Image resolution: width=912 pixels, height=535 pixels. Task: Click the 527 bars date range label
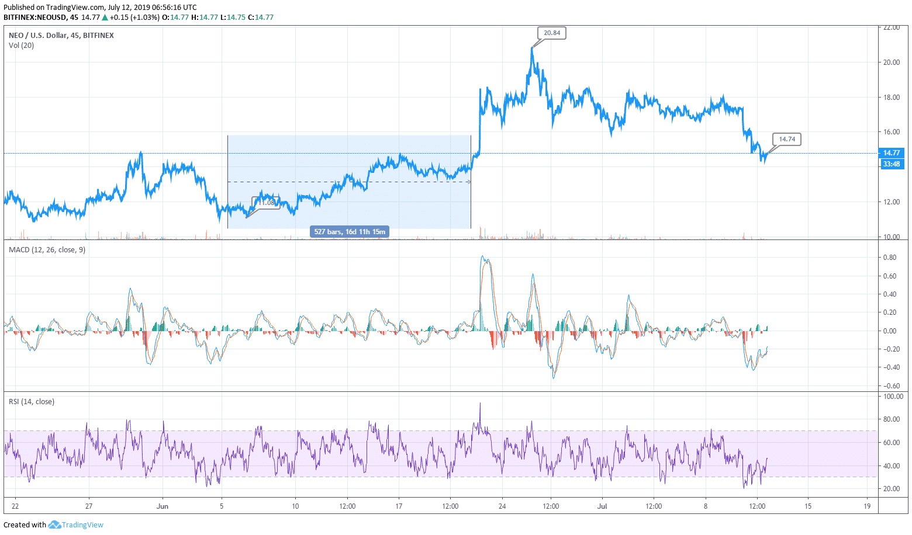pyautogui.click(x=350, y=232)
